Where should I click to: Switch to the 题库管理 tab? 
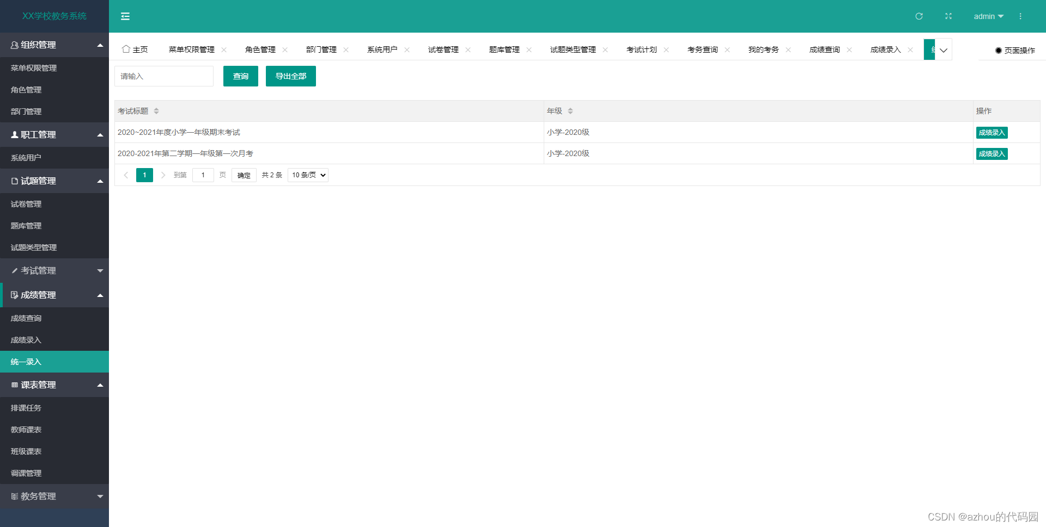coord(504,49)
